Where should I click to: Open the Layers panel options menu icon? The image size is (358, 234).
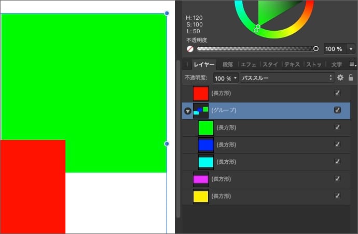pyautogui.click(x=352, y=64)
